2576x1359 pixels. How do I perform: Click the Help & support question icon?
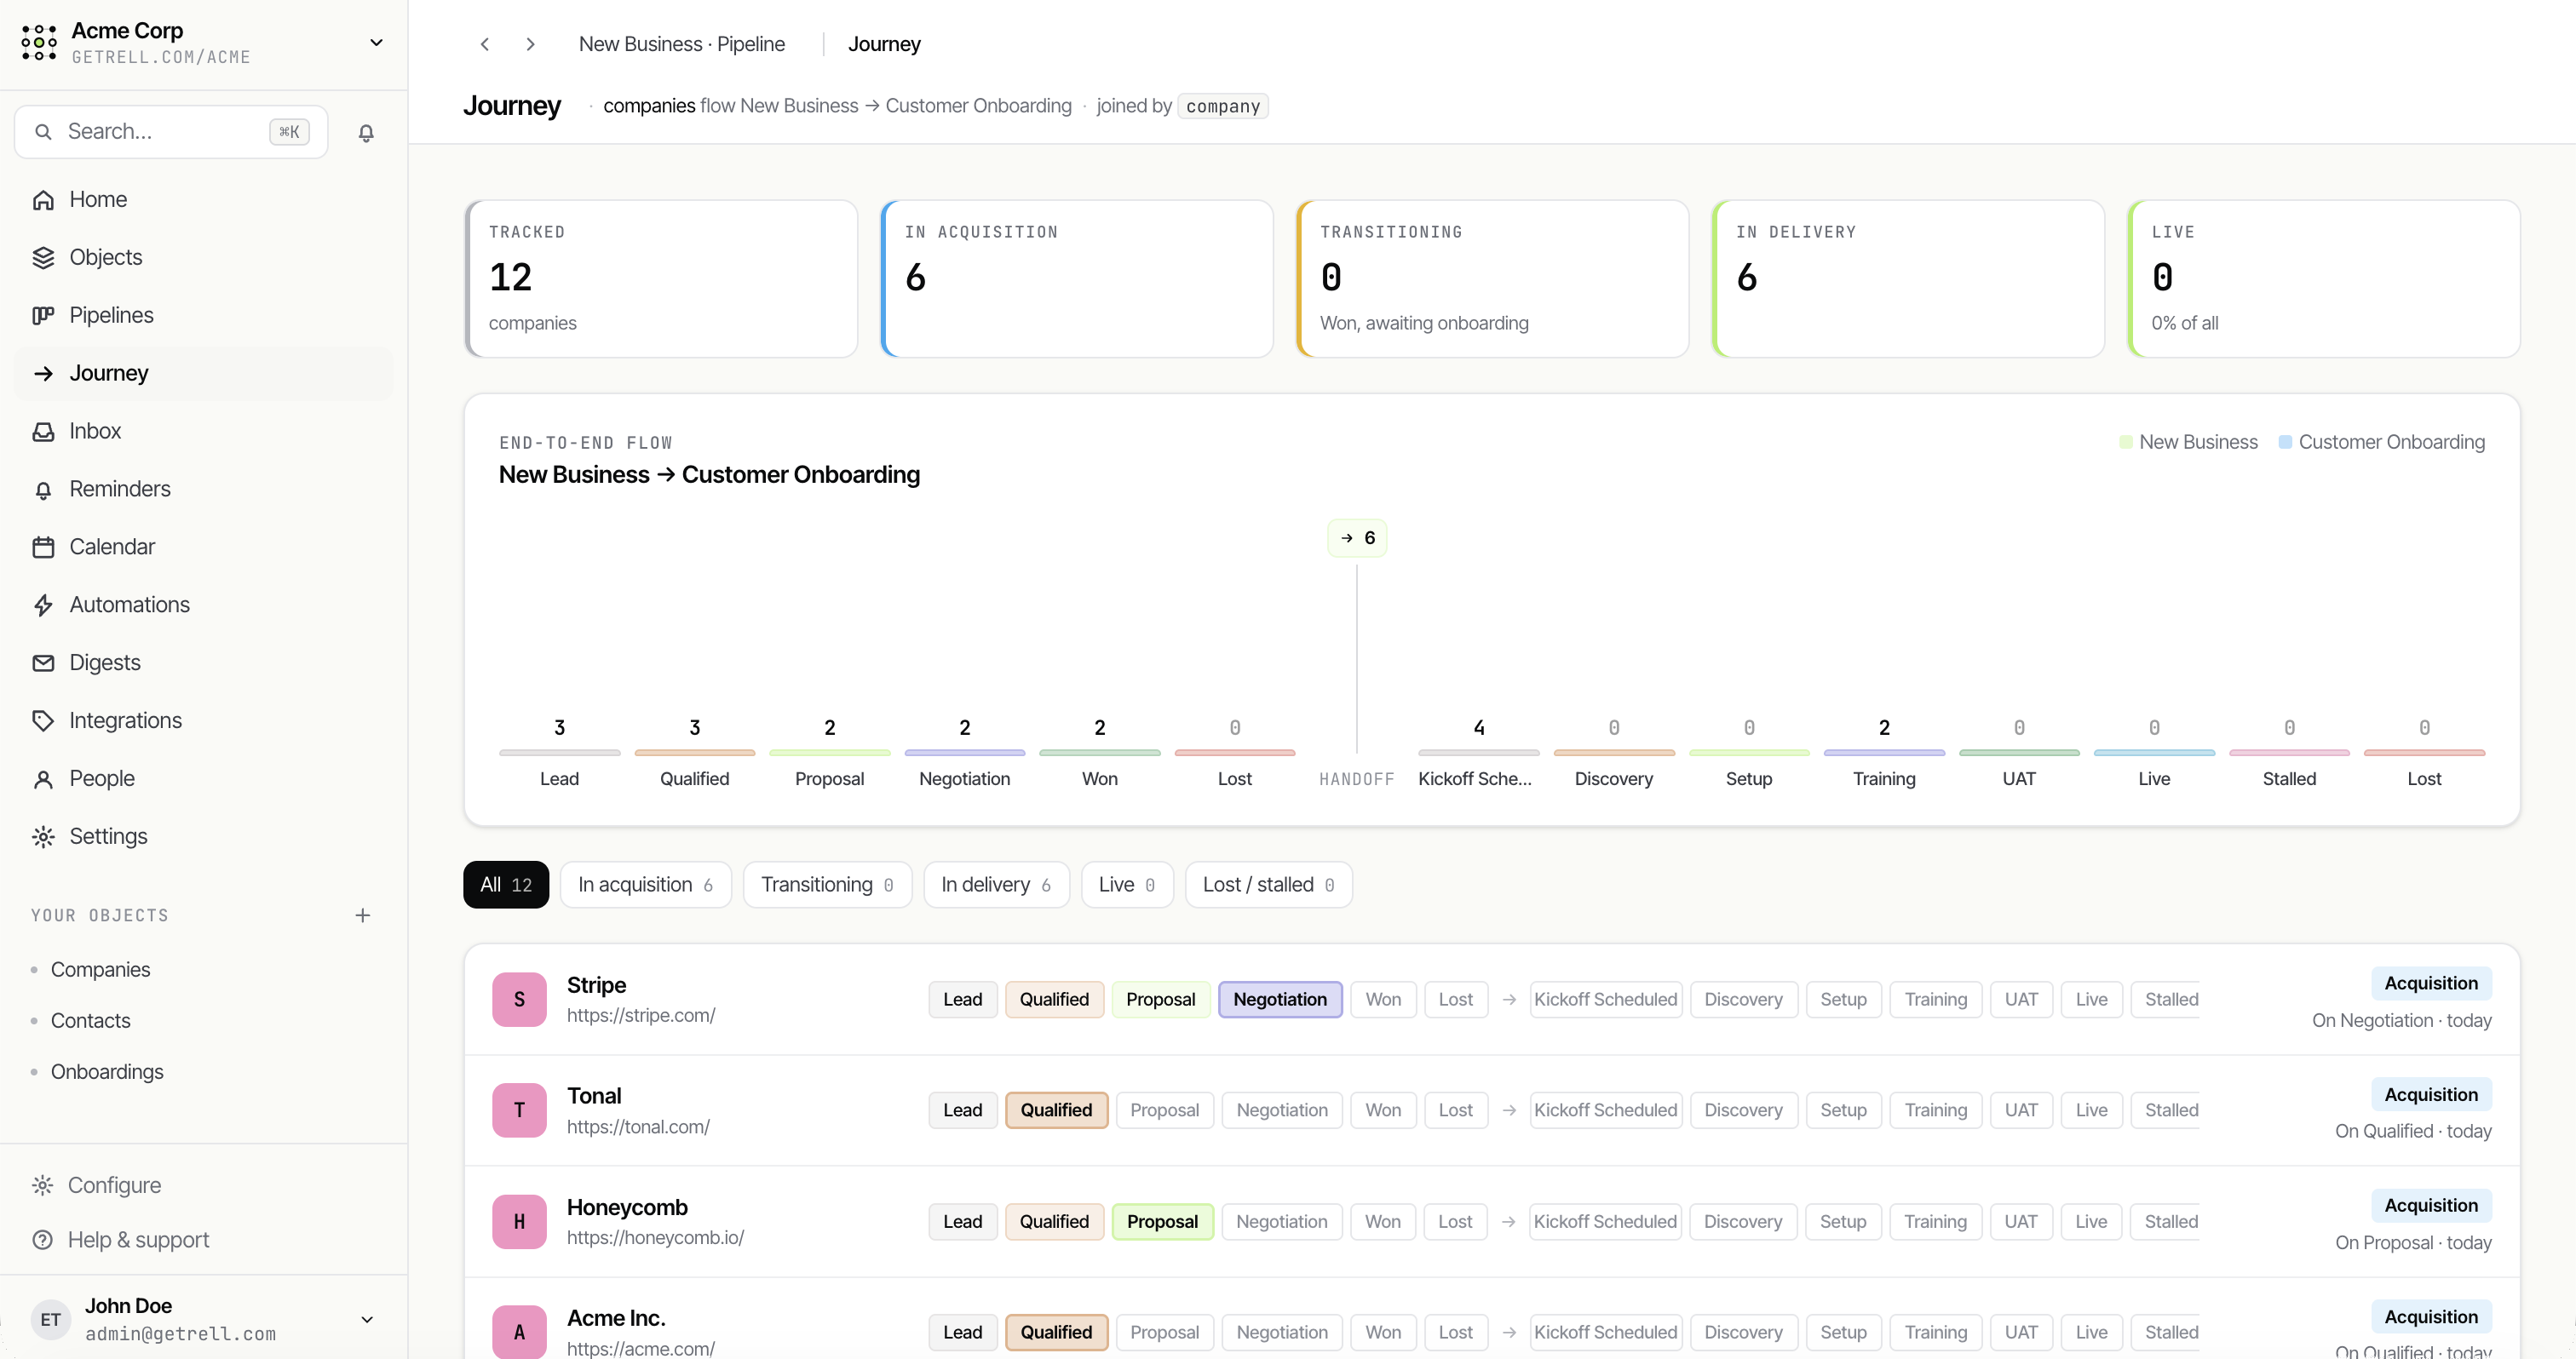tap(42, 1240)
